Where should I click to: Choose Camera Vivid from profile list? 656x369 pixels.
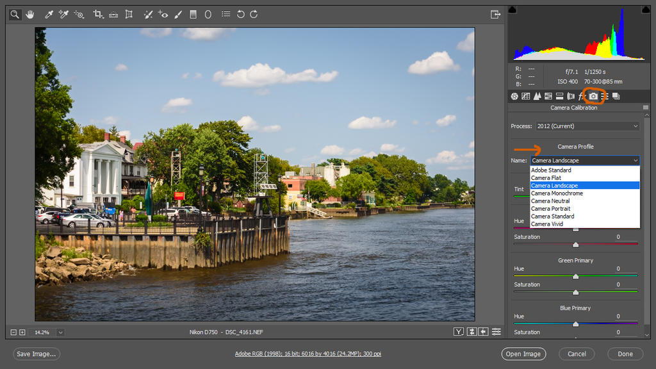pos(547,224)
